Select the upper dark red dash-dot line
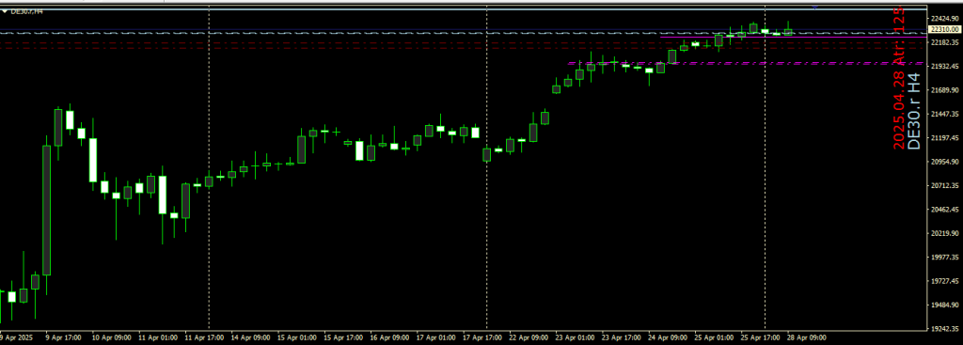963x345 pixels. point(463,43)
